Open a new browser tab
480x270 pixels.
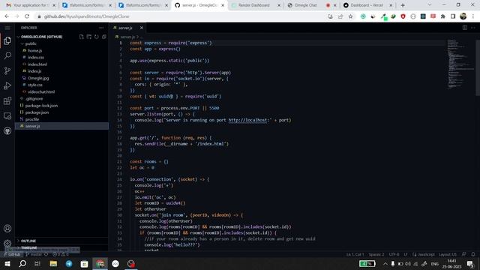coord(403,5)
